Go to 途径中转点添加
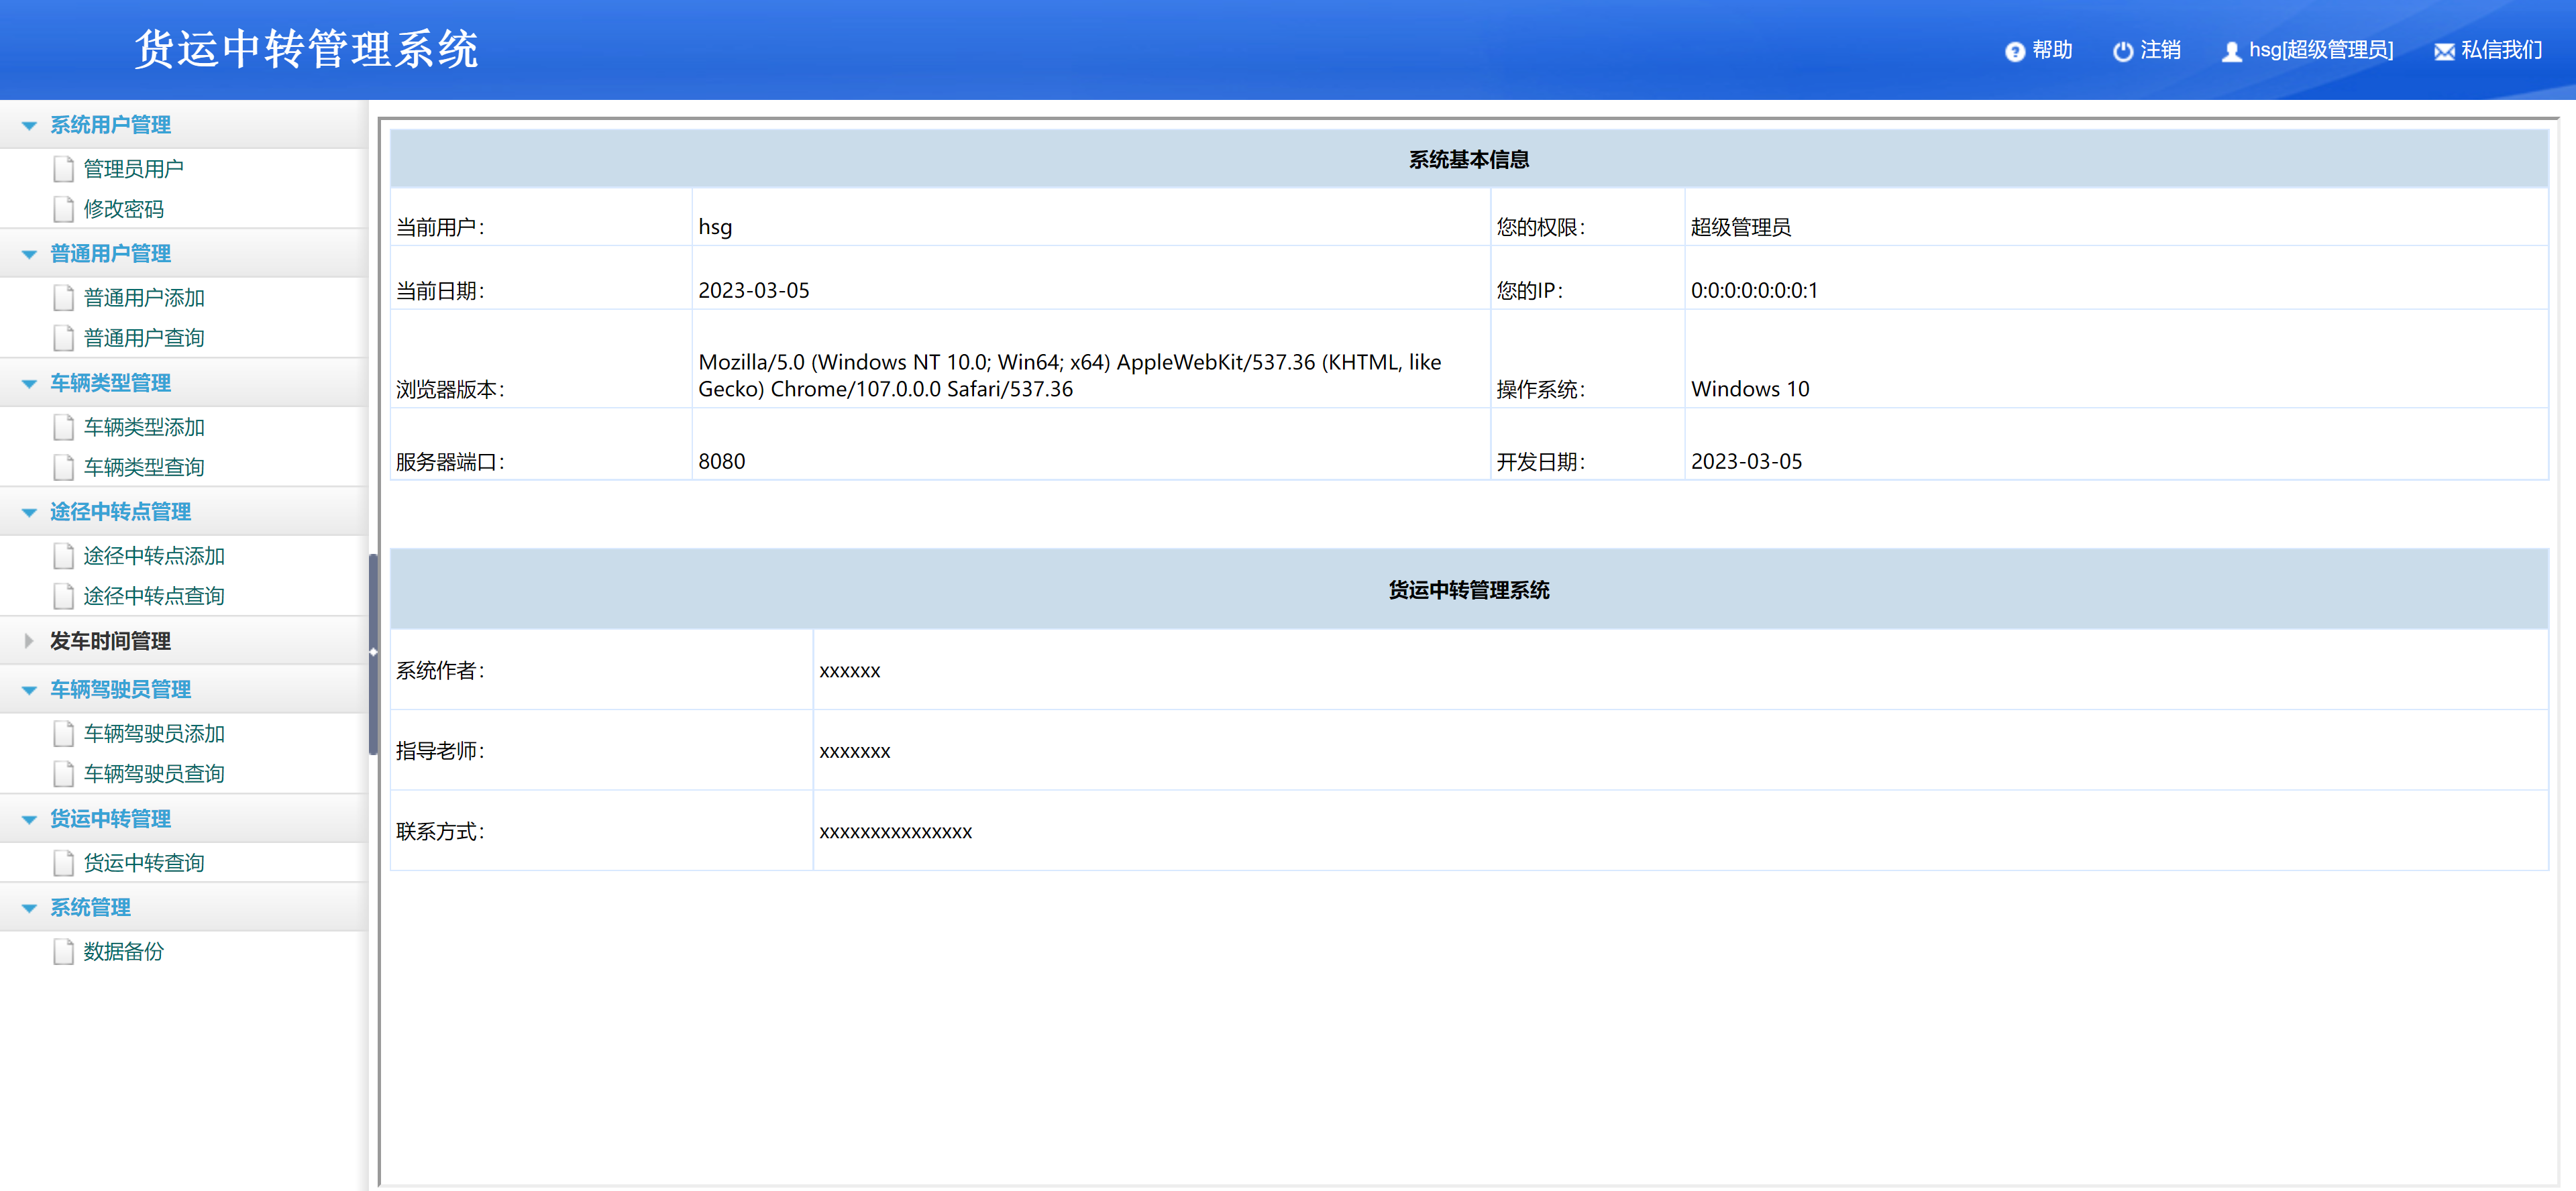Image resolution: width=2576 pixels, height=1191 pixels. point(154,556)
